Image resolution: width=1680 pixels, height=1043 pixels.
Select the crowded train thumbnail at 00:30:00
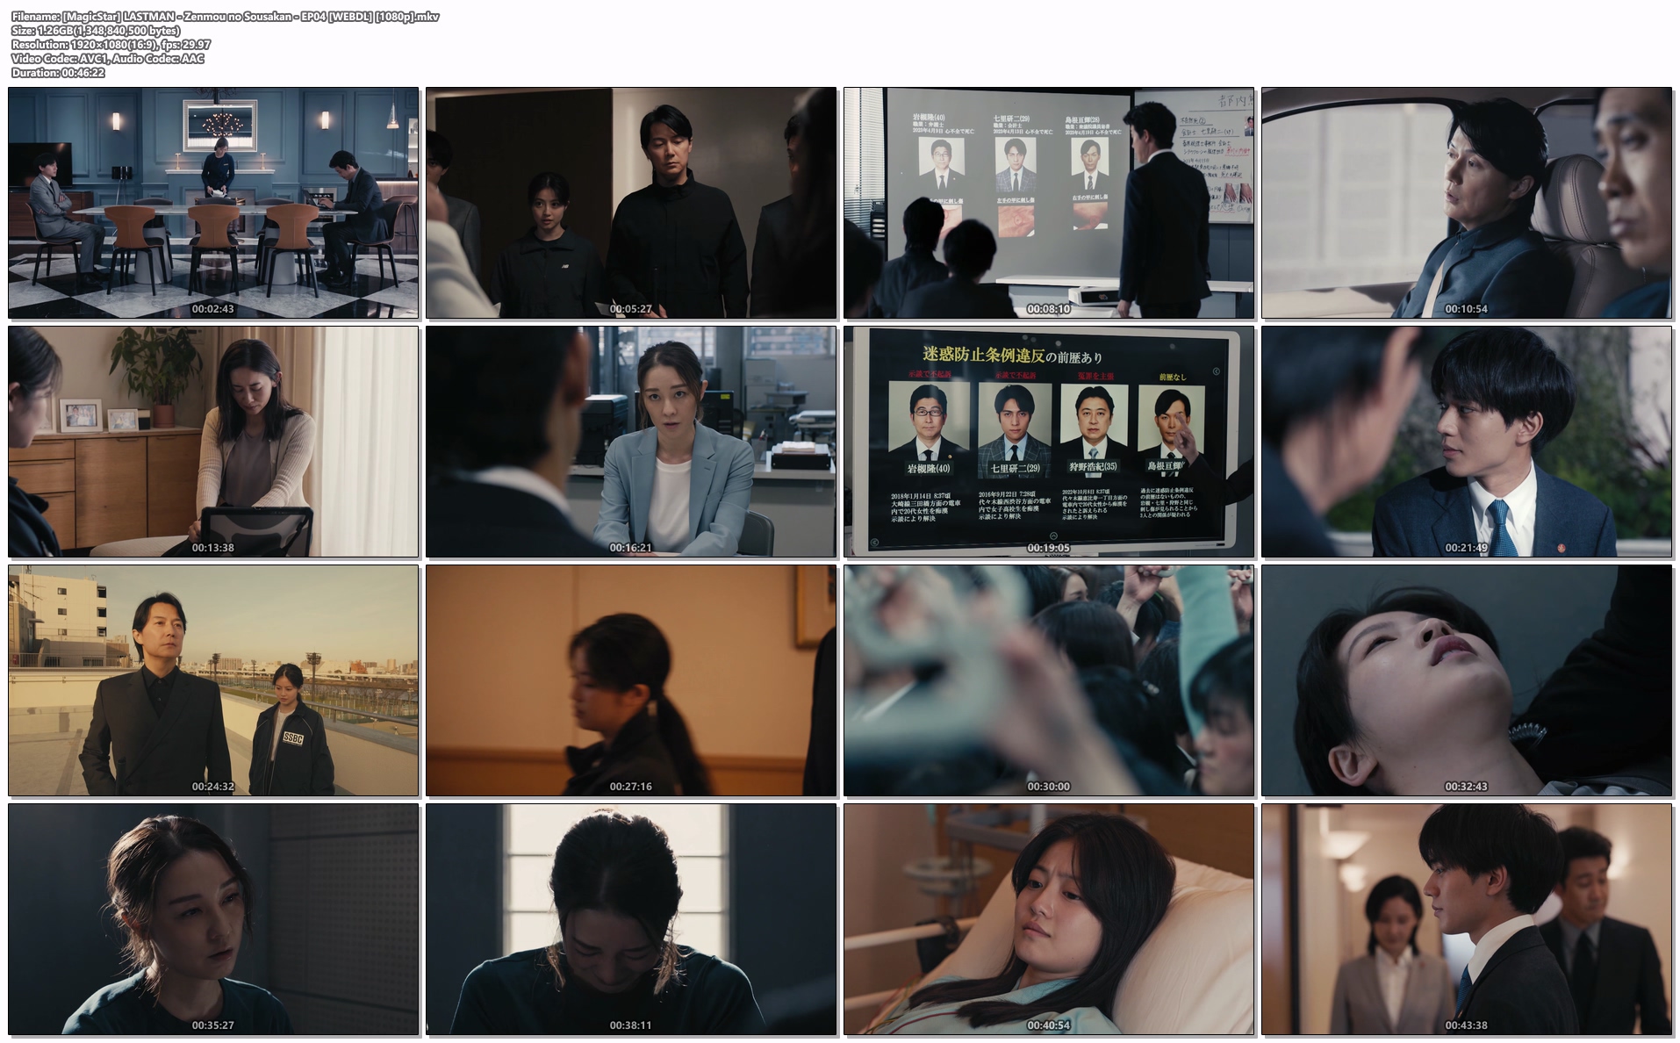pos(1049,680)
